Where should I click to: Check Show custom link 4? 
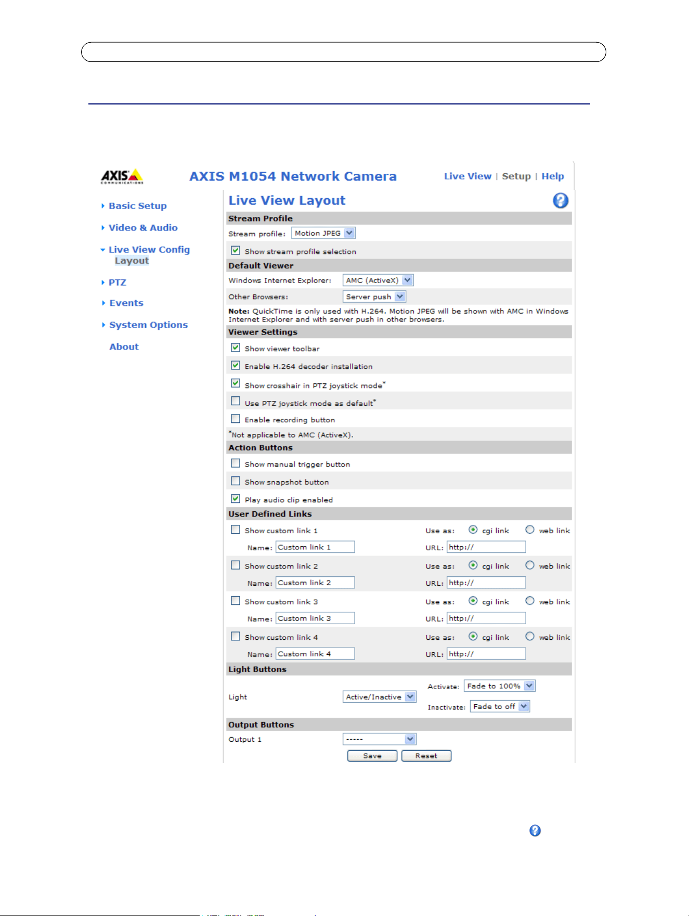point(236,637)
